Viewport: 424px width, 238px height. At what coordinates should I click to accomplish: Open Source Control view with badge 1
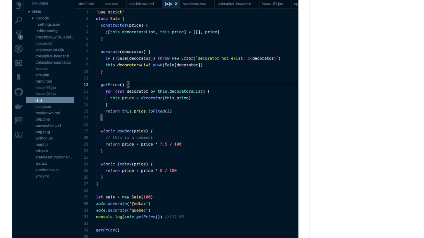point(19,34)
